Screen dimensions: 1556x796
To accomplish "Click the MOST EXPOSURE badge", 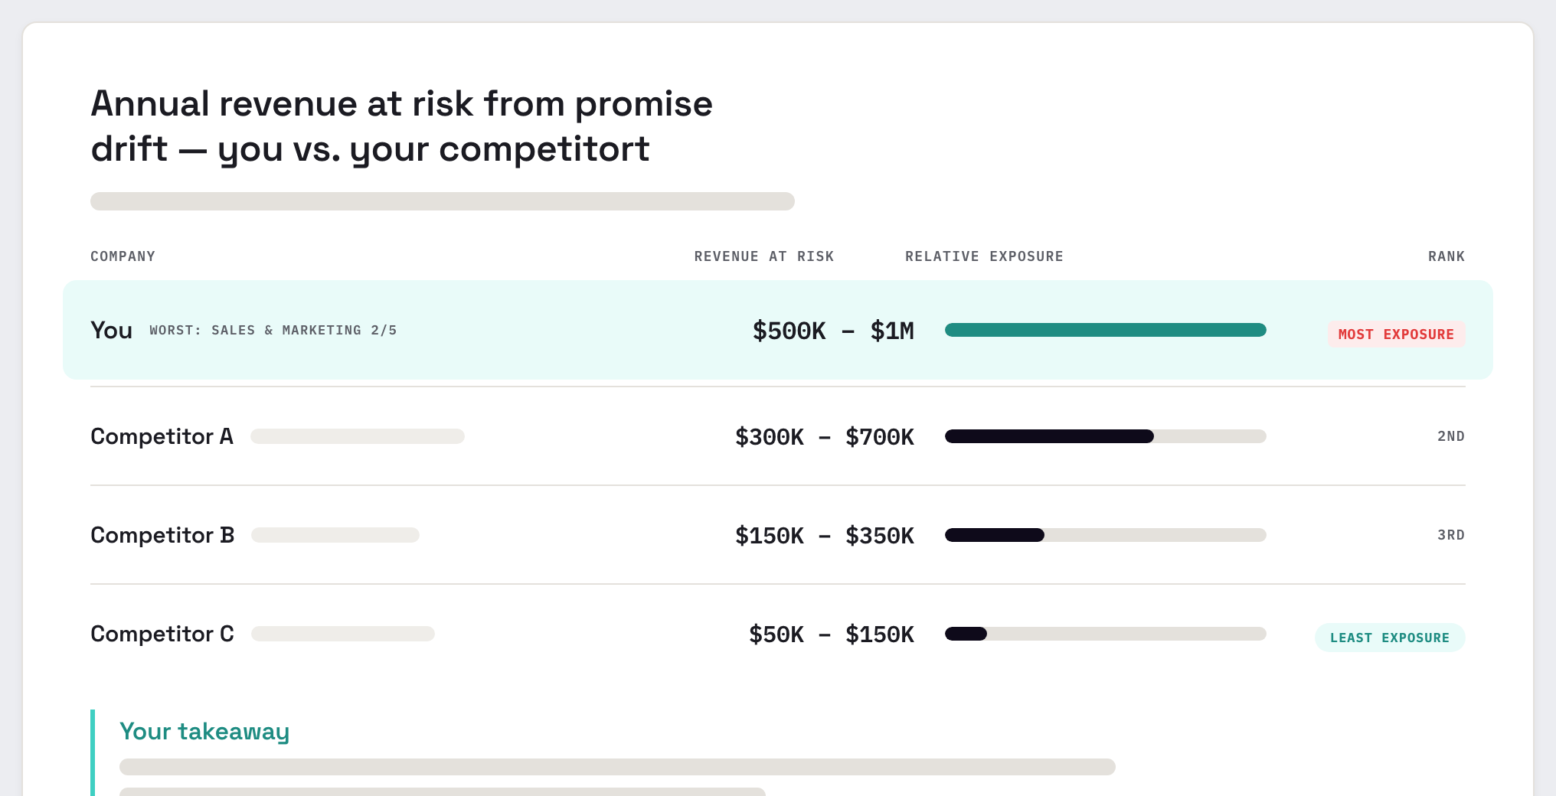I will click(x=1396, y=334).
